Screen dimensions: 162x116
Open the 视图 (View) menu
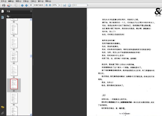18,1
